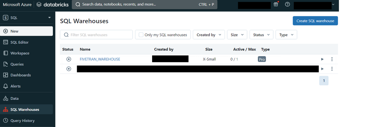Open the help question mark icon

pyautogui.click(x=287, y=5)
